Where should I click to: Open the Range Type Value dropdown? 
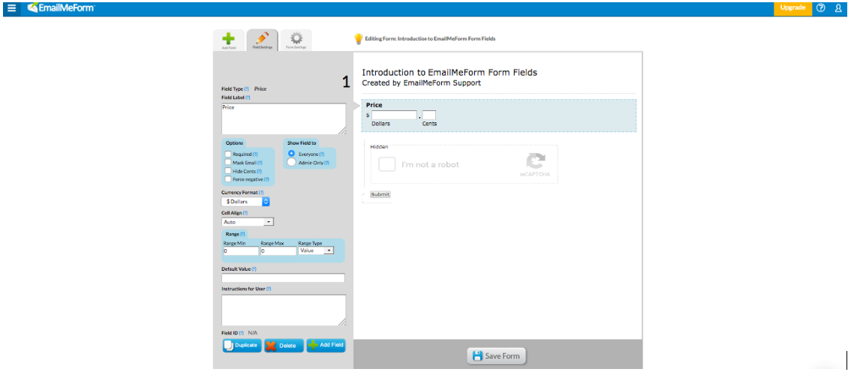pyautogui.click(x=316, y=250)
